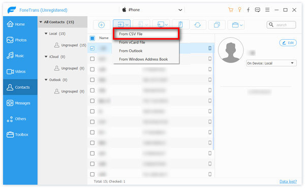
Task: Toggle the select-all checkbox next to Name
Action: click(x=93, y=38)
